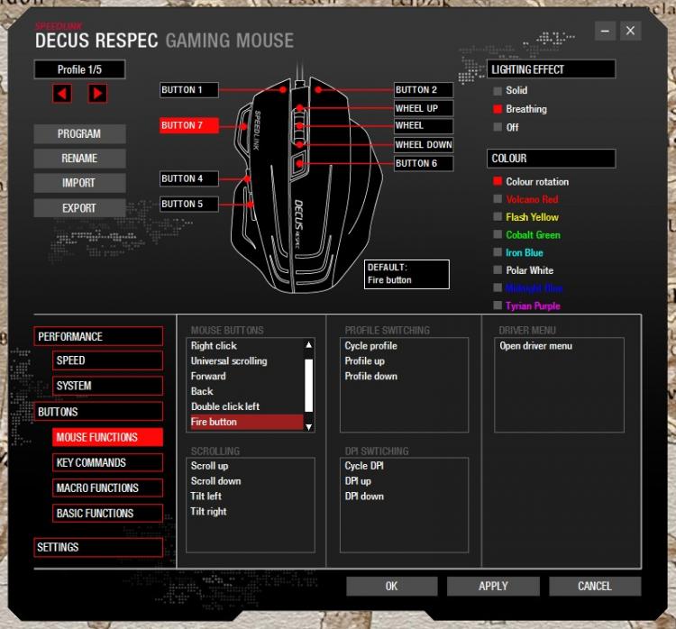This screenshot has width=676, height=629.
Task: Click the PROGRAM button
Action: [x=79, y=134]
